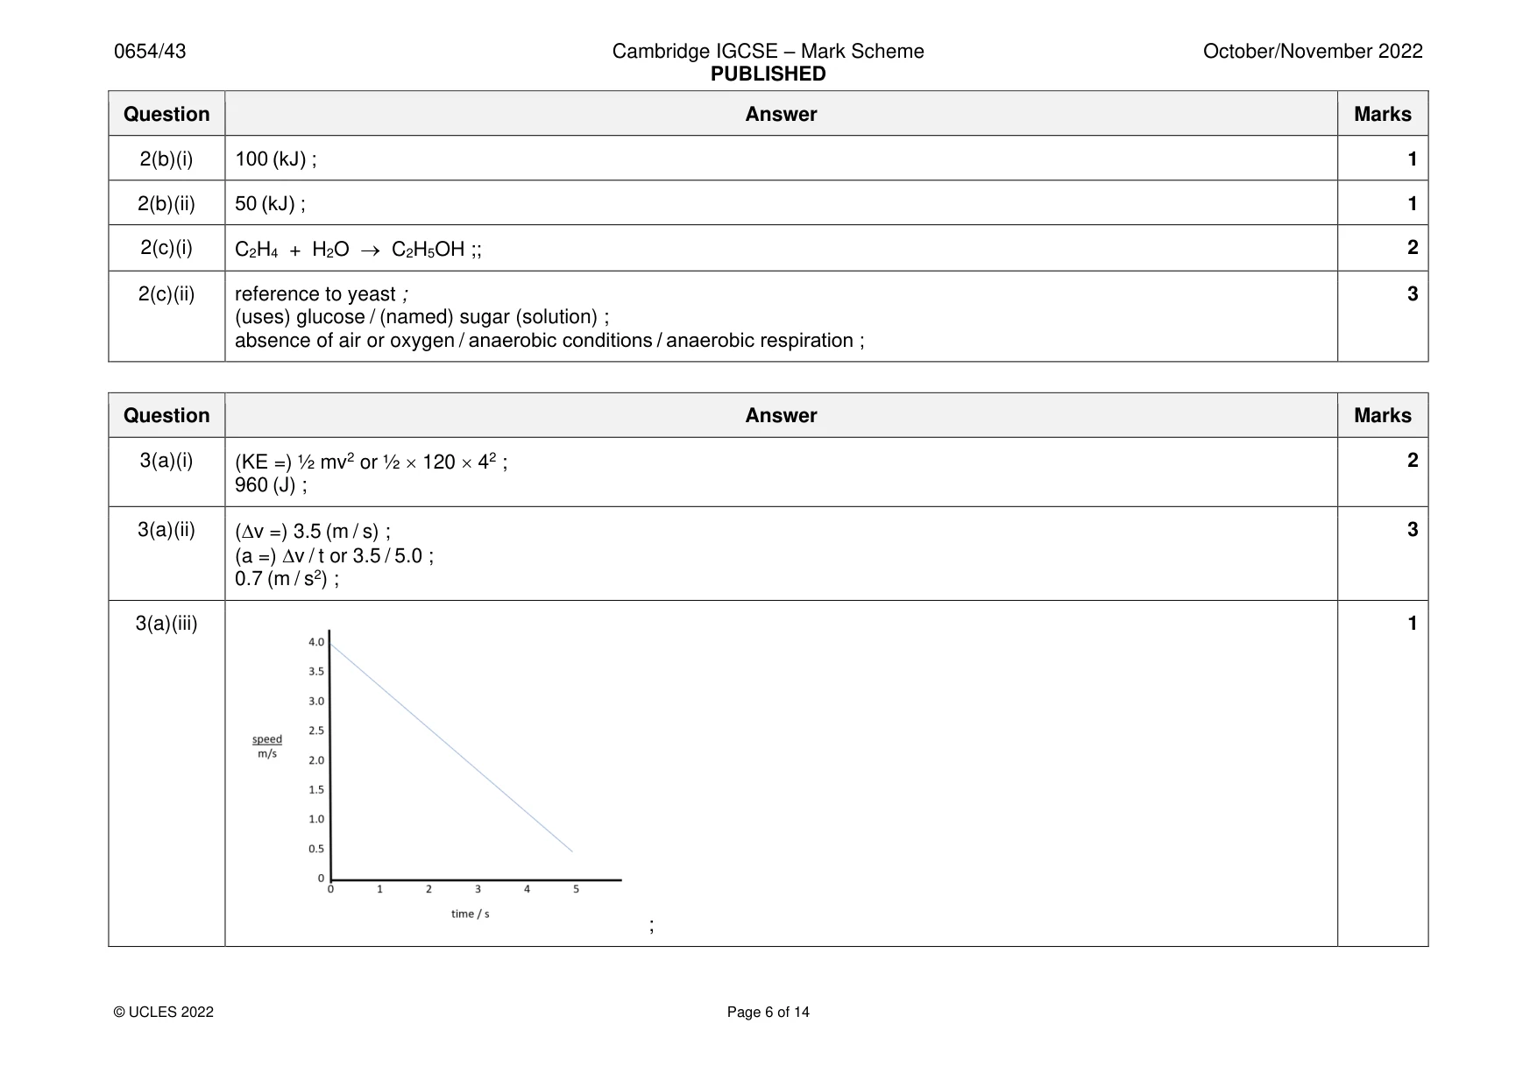Select the answer 50 (kJ)
Viewport: 1537px width, 1087px height.
click(x=270, y=204)
